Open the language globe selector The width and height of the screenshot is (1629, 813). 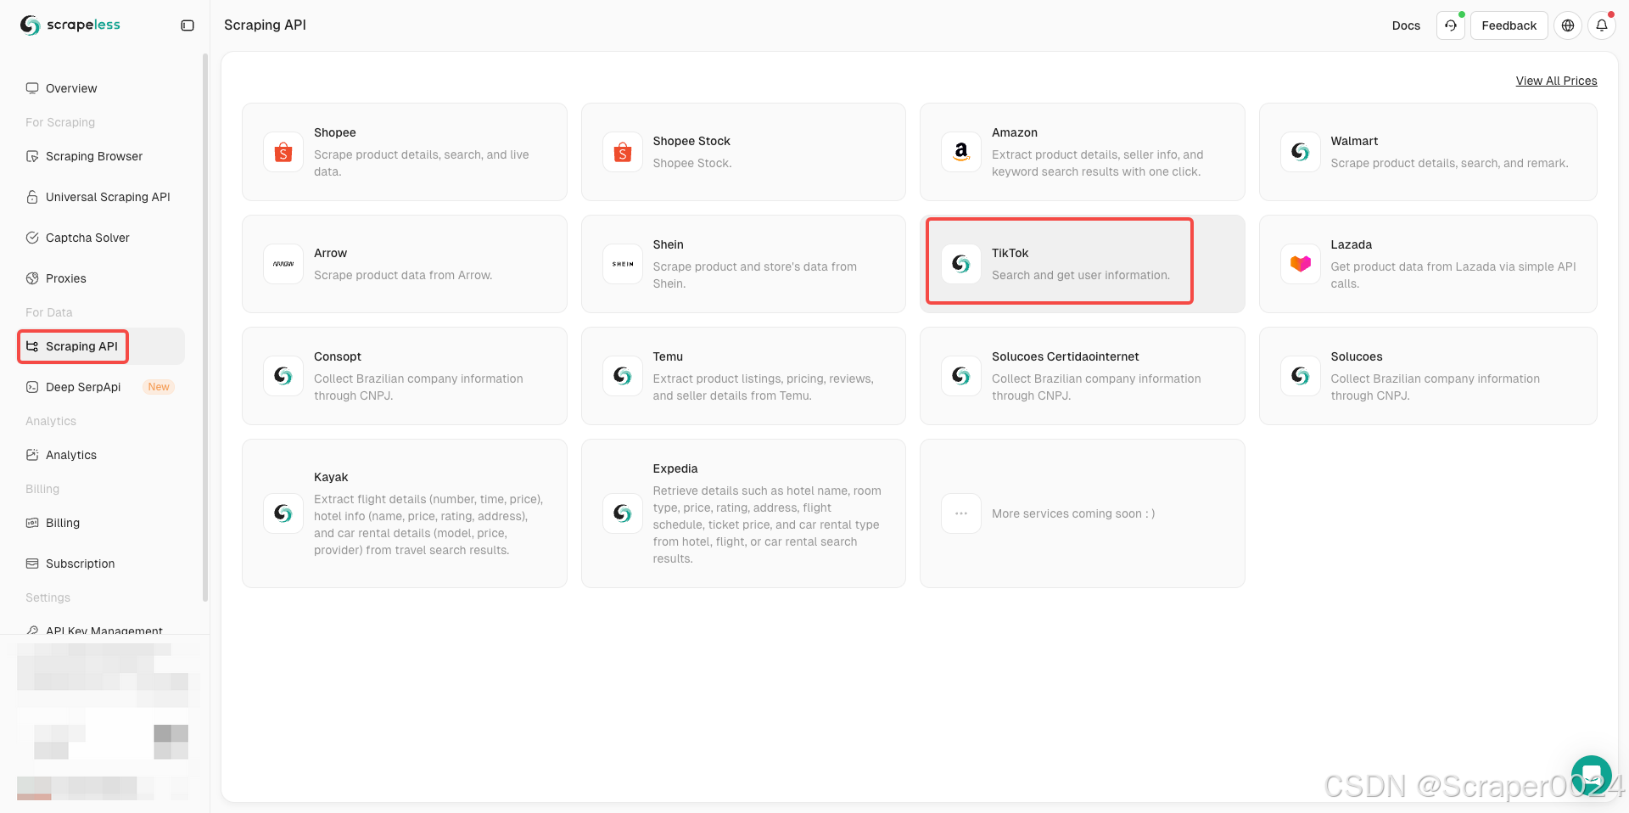pyautogui.click(x=1568, y=25)
